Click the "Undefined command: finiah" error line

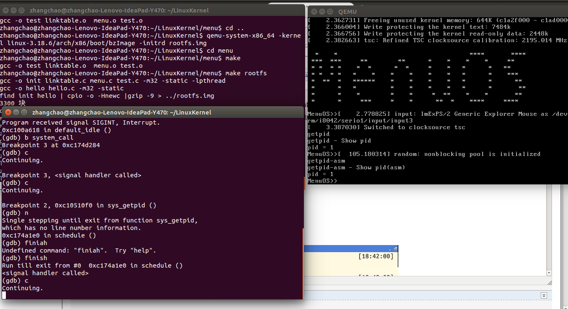pos(79,250)
